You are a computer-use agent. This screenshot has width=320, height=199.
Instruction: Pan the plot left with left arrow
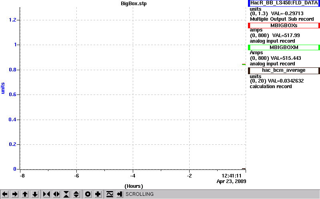(5, 194)
